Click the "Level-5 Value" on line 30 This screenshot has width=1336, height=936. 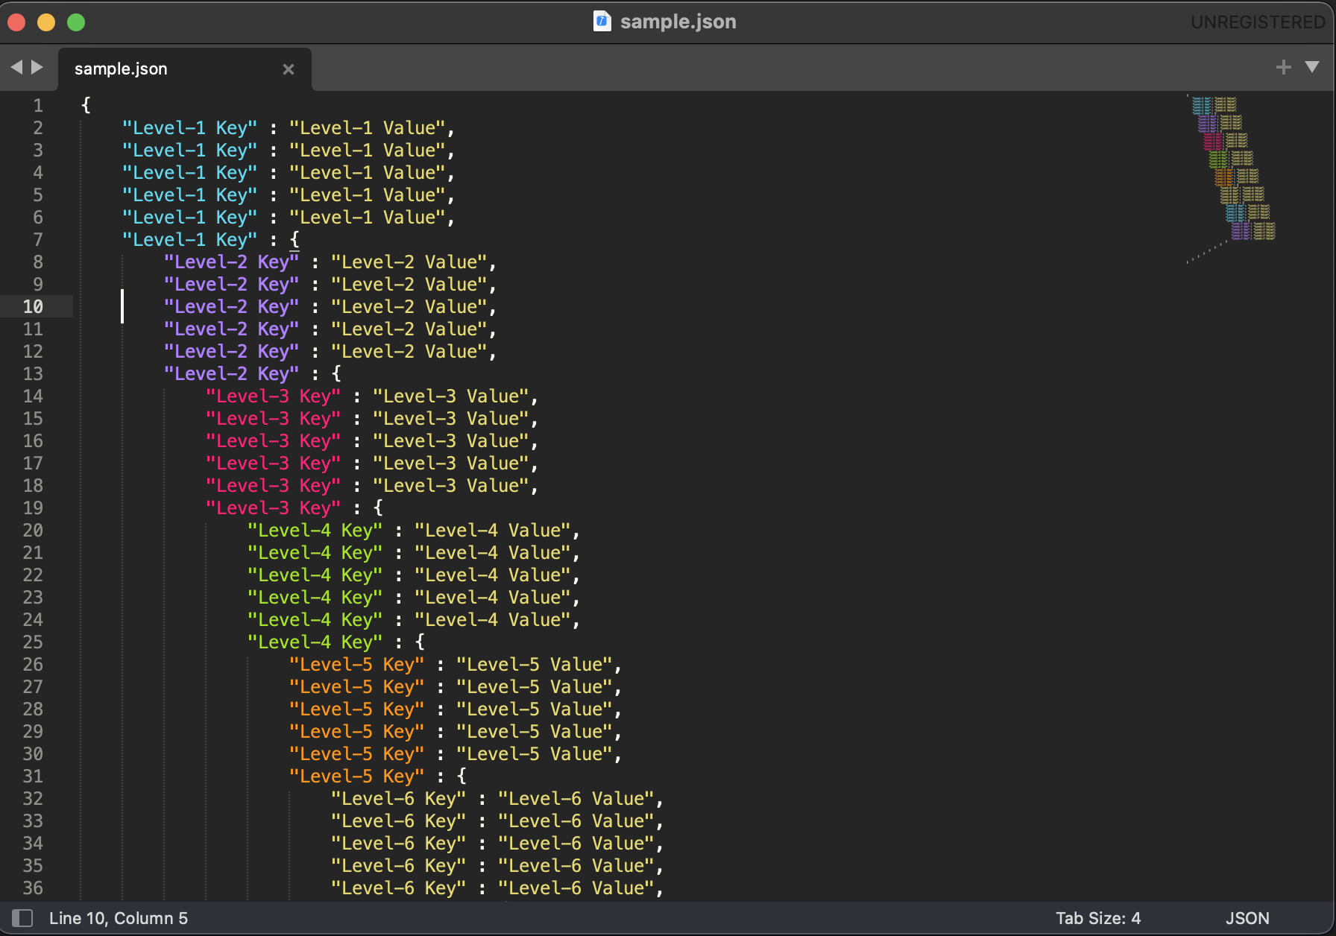click(534, 754)
